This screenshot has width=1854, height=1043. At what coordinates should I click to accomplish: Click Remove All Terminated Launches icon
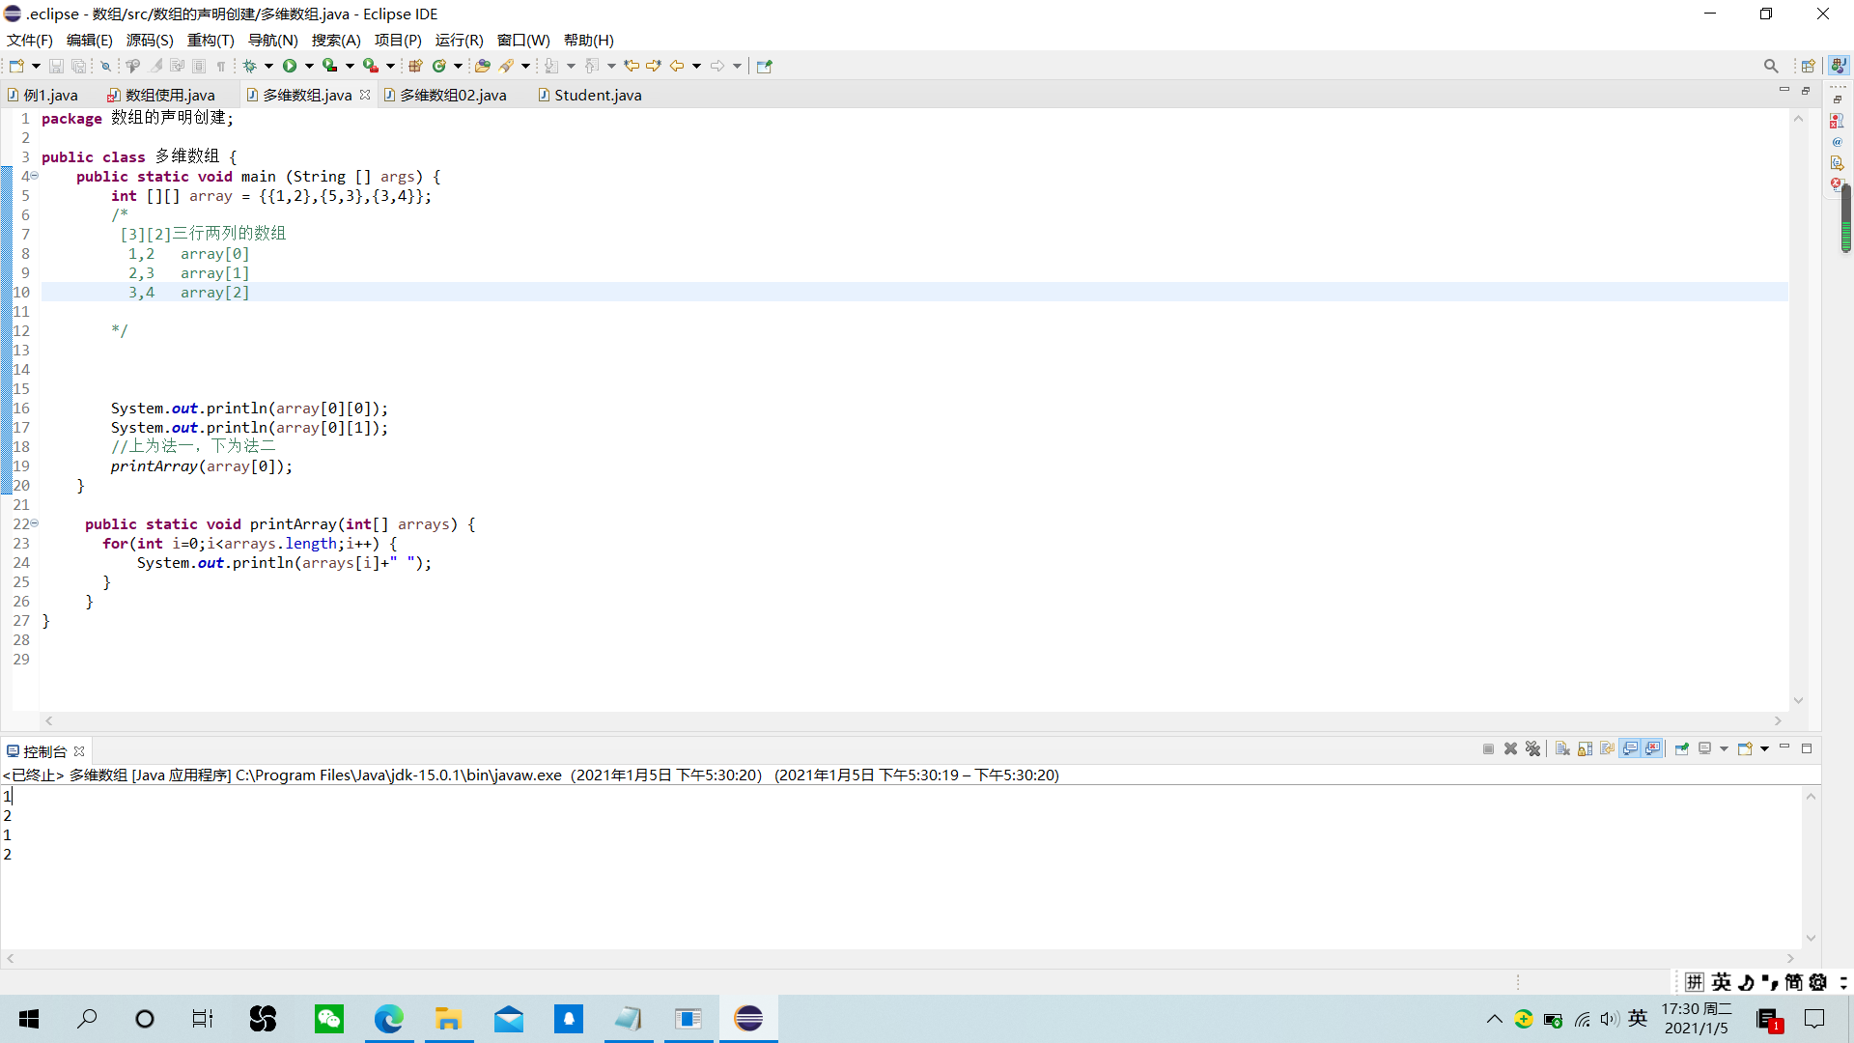(1533, 749)
